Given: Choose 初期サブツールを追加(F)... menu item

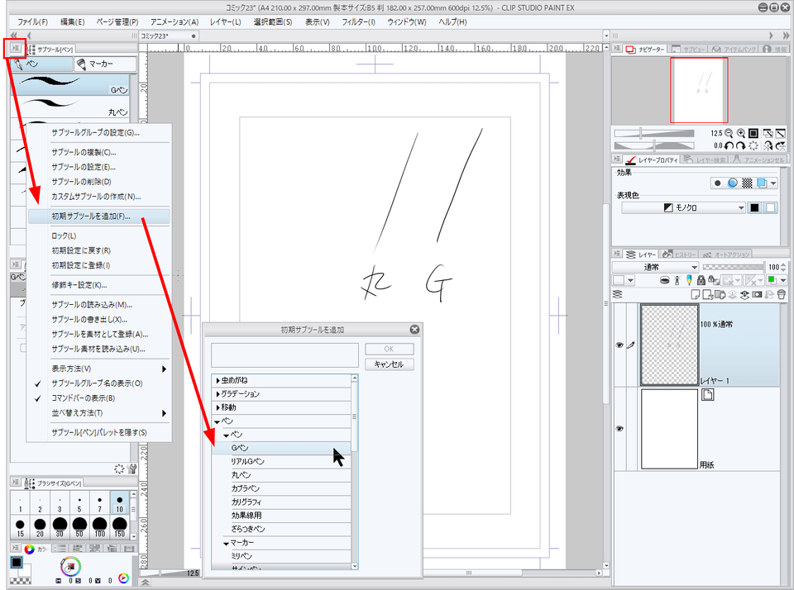Looking at the screenshot, I should click(x=99, y=216).
